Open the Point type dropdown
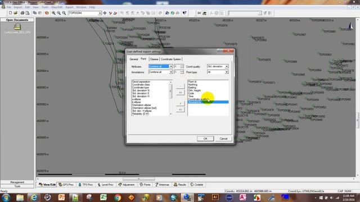 click(226, 72)
